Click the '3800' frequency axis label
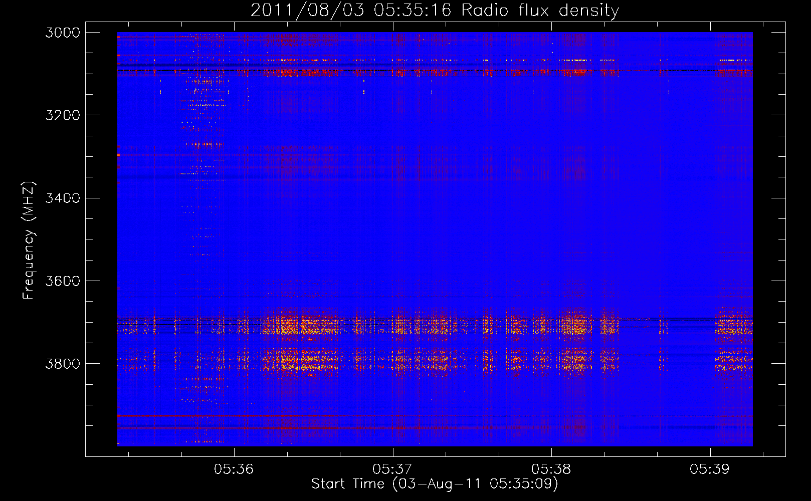The width and height of the screenshot is (811, 501). (x=63, y=363)
